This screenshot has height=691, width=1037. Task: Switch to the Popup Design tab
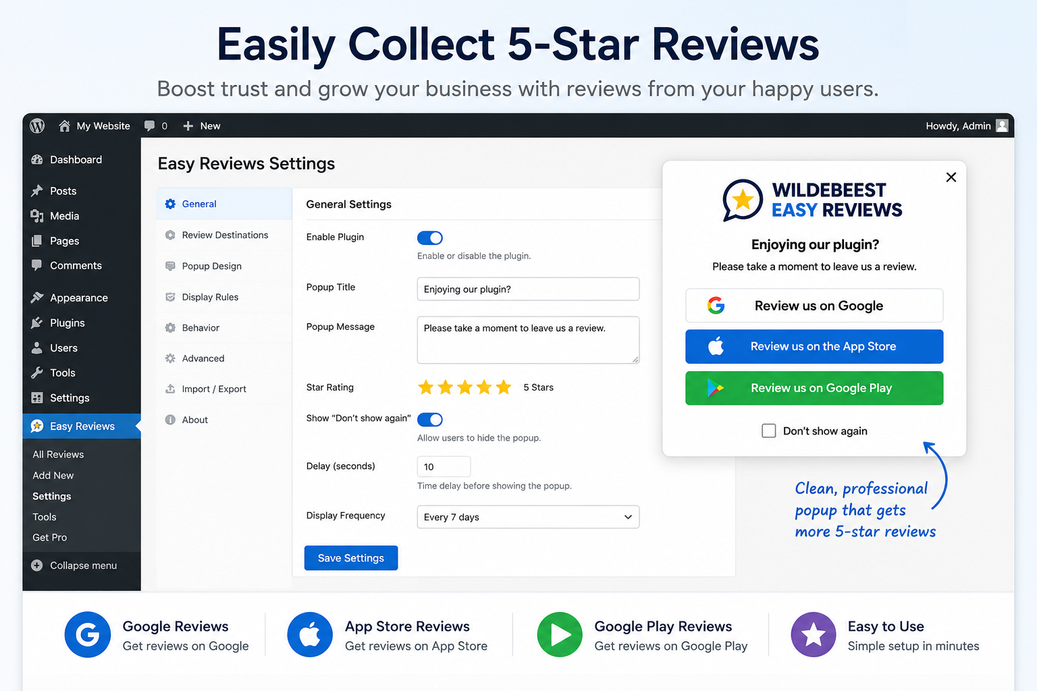pyautogui.click(x=224, y=266)
